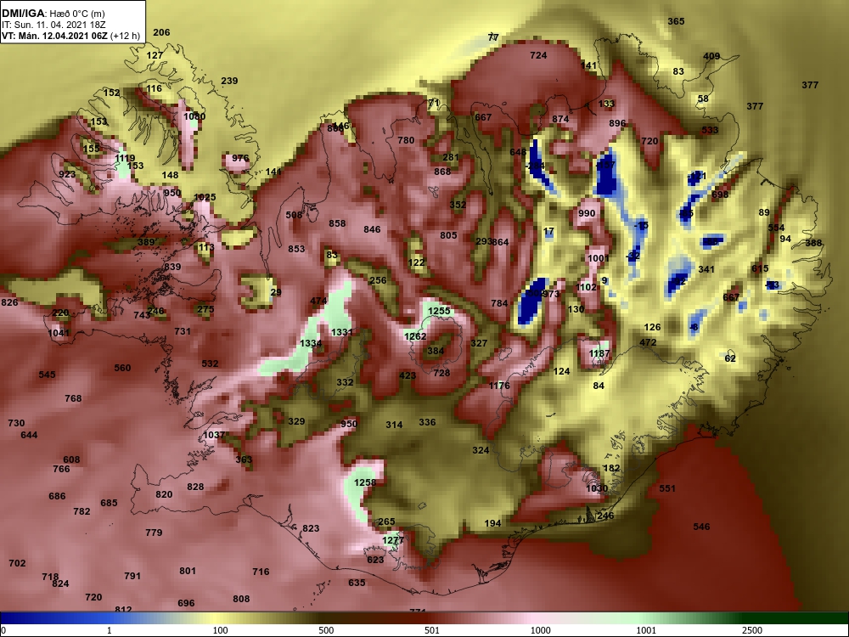Screen dimensions: 849x637
Task: Pick the 990 label on the map
Action: coord(587,213)
